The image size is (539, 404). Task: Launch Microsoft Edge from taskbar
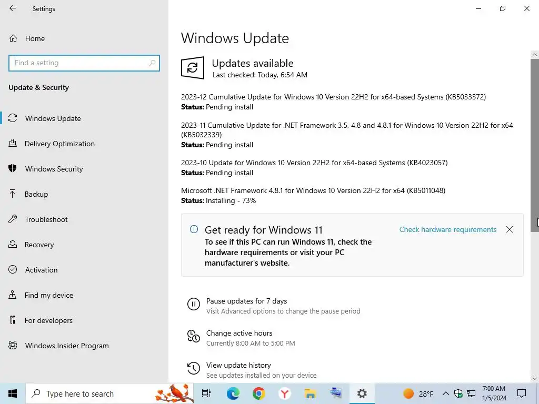pos(233,393)
